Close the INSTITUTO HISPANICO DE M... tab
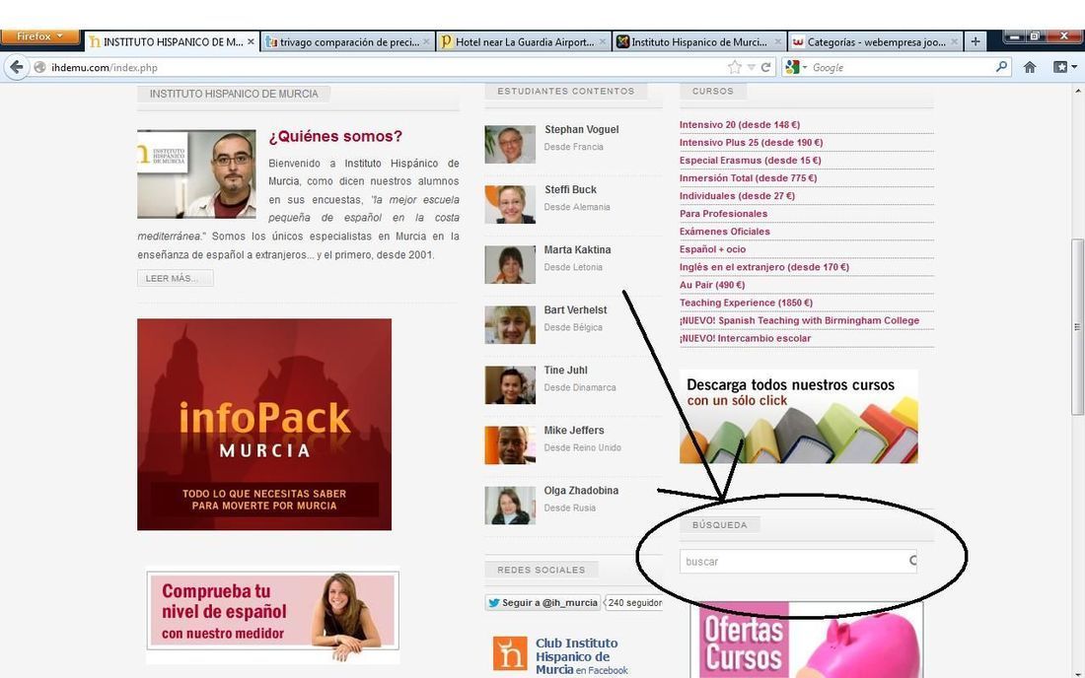 [x=251, y=42]
